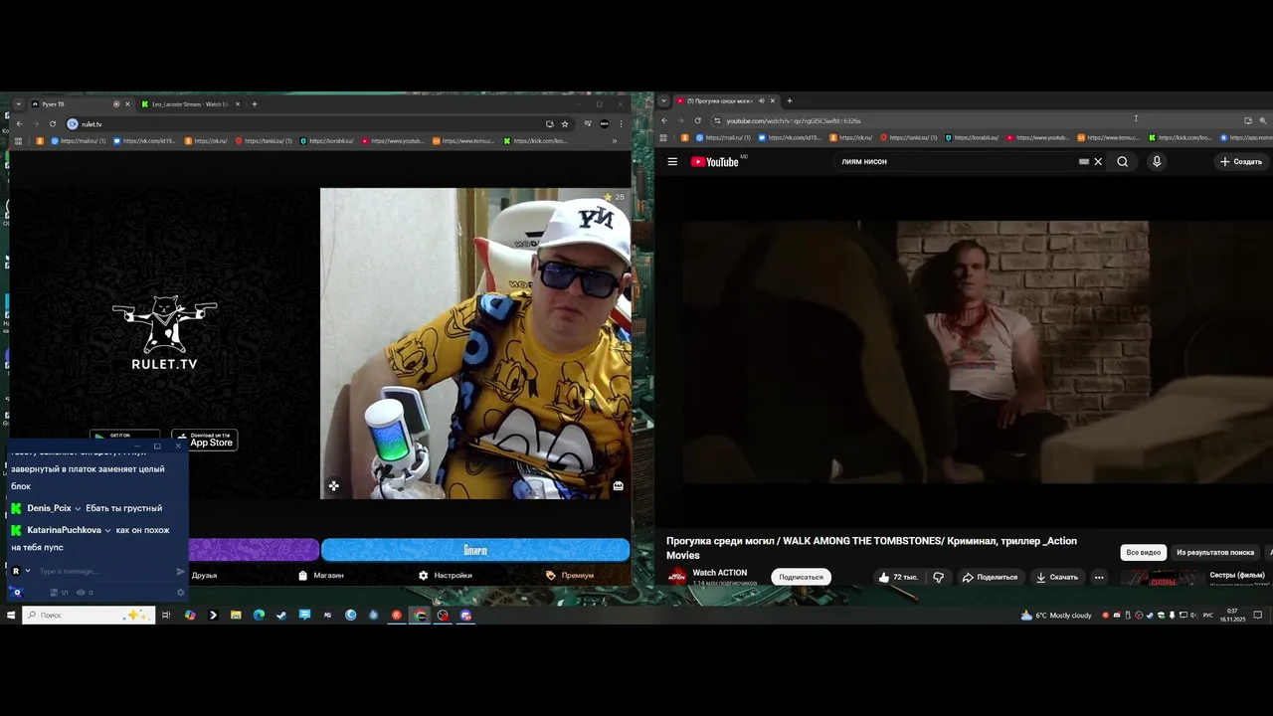This screenshot has width=1273, height=716.
Task: Click Скачать download button
Action: click(1057, 577)
